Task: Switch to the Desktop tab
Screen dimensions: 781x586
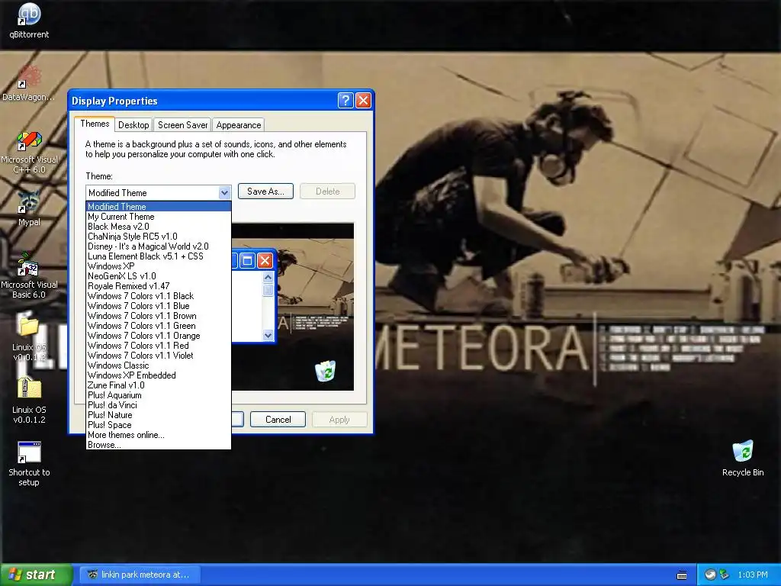Action: 133,125
